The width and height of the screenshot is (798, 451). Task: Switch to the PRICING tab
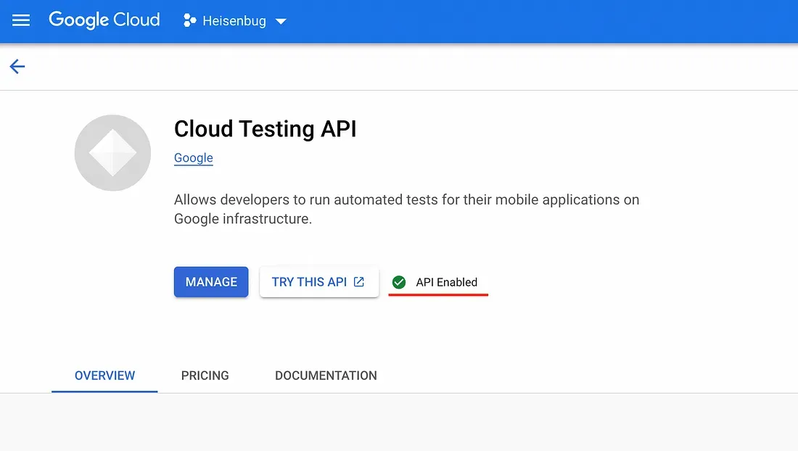205,376
